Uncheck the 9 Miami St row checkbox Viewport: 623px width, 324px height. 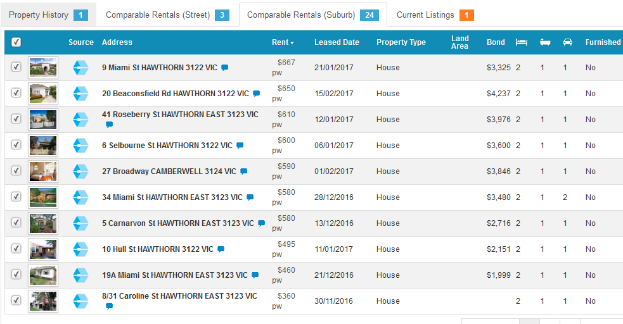[x=16, y=67]
